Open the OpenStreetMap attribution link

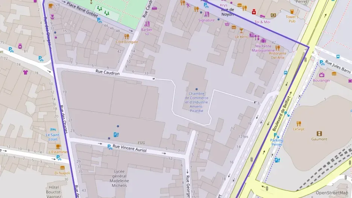332,193
